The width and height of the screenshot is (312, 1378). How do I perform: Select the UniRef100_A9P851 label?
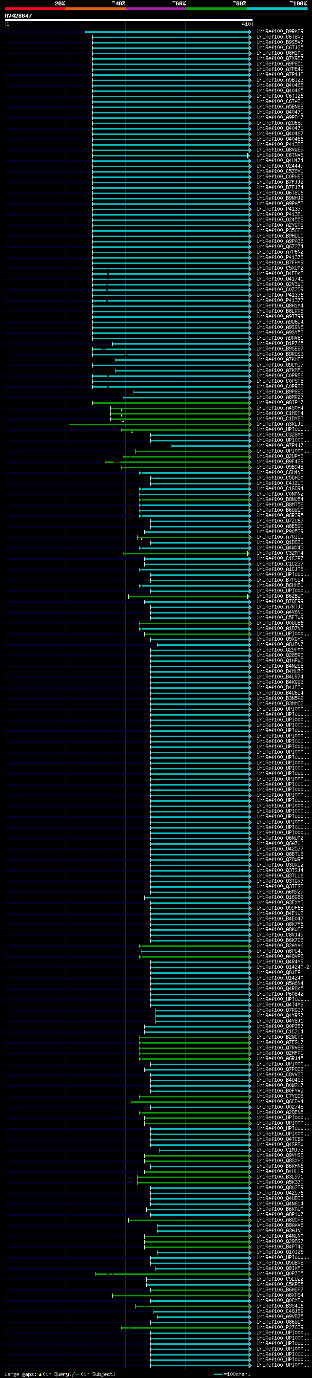(x=280, y=64)
